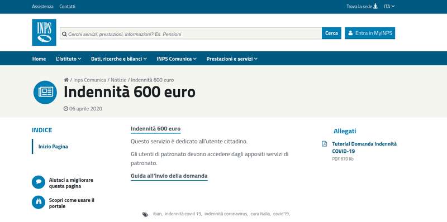Expand the Prestazioni e servizi menu
447x222 pixels.
[x=232, y=59]
